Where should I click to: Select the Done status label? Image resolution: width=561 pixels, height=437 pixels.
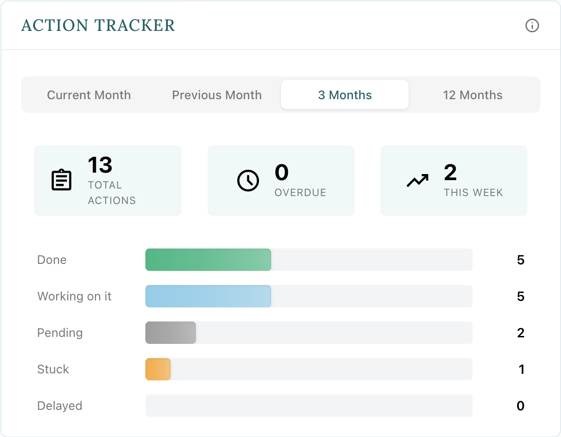tap(51, 260)
